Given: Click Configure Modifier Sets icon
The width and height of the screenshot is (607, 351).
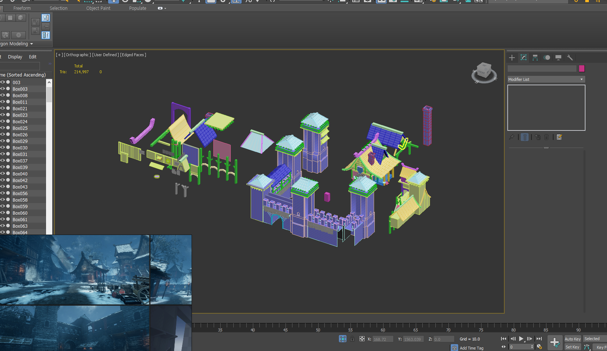Looking at the screenshot, I should click(x=559, y=137).
